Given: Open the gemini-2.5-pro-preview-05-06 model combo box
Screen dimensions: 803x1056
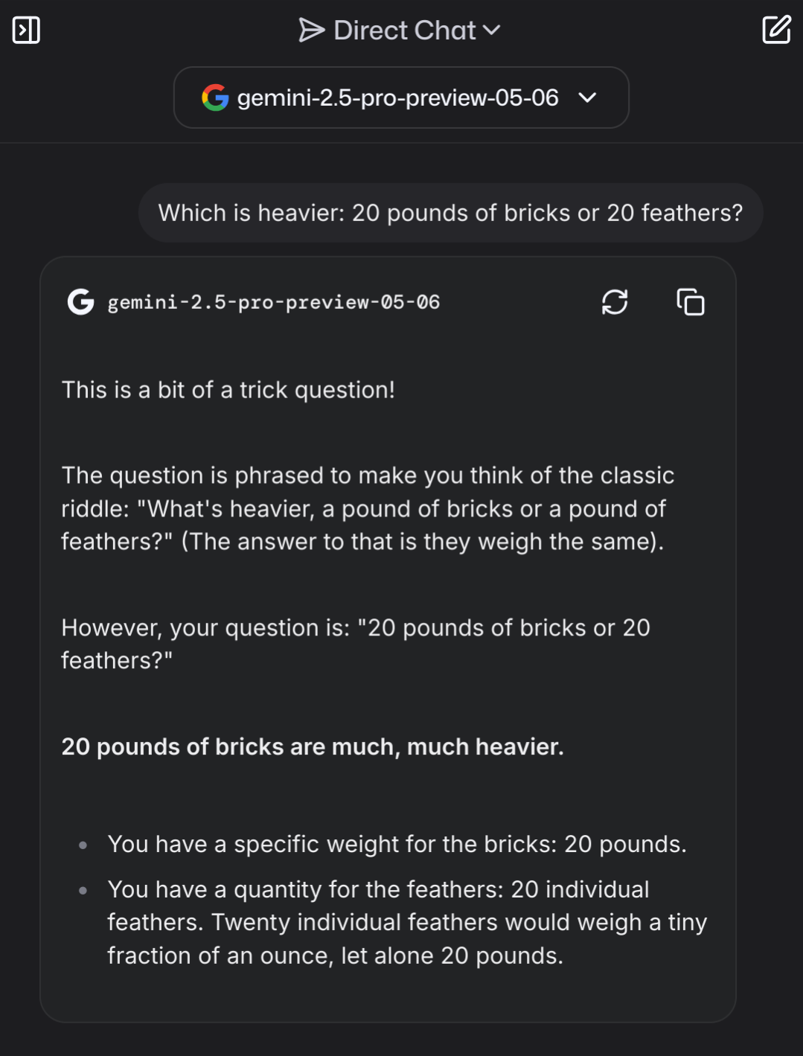Looking at the screenshot, I should 401,97.
